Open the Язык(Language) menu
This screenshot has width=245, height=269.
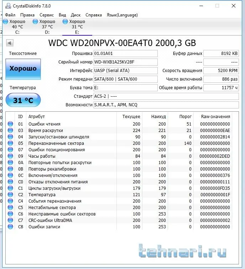(122, 15)
